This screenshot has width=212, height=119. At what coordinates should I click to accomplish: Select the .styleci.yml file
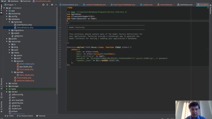(x=16, y=109)
